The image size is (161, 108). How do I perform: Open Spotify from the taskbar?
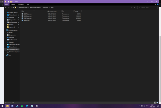click(22, 106)
